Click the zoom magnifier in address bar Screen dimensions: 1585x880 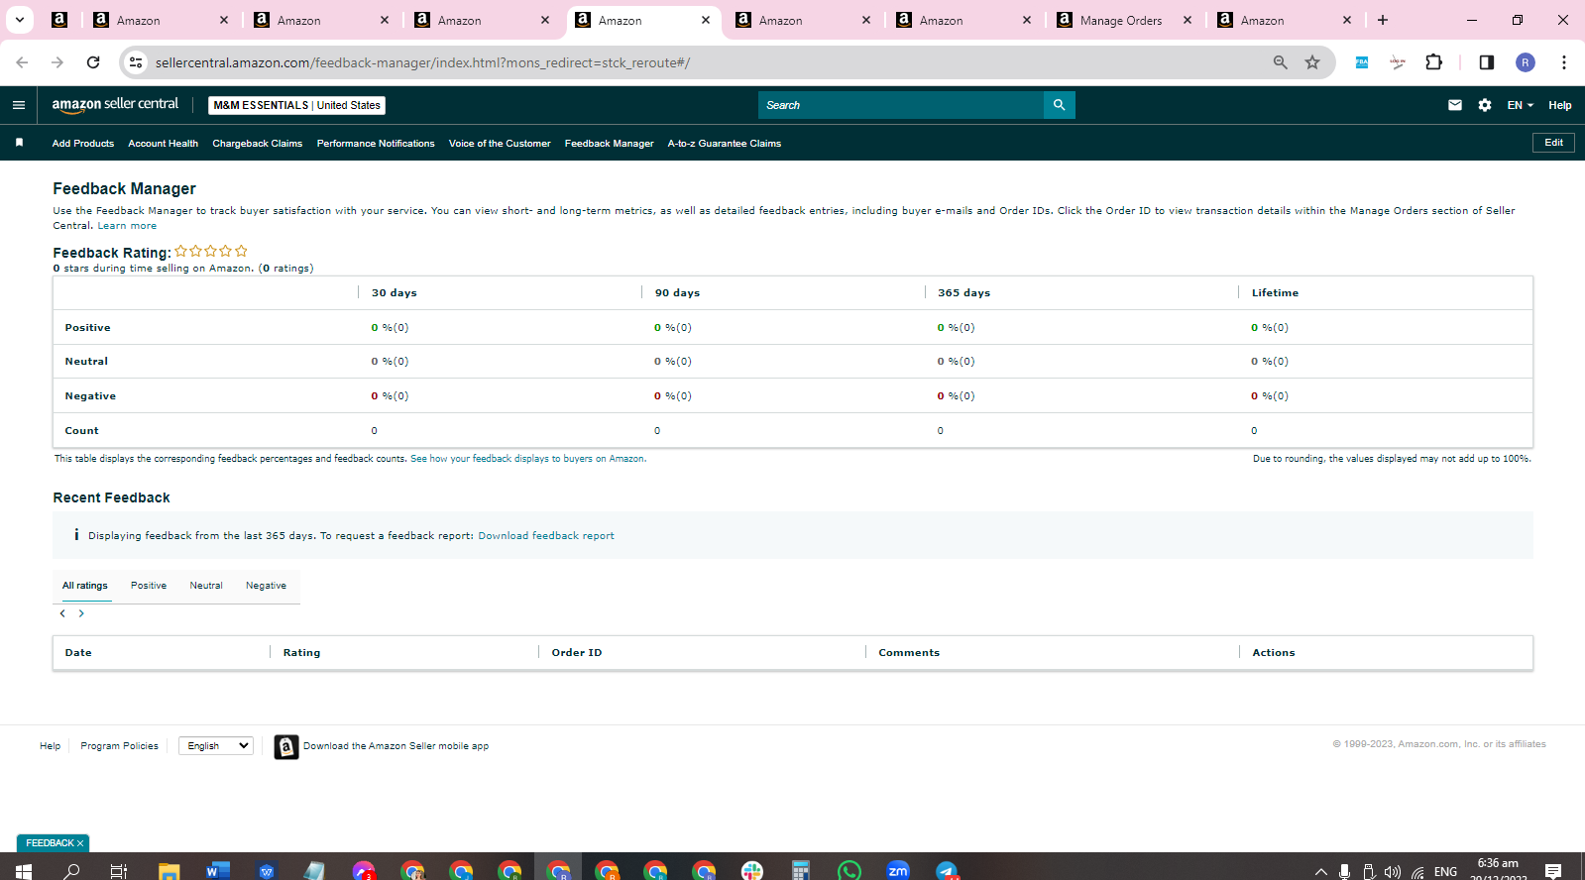(x=1281, y=62)
